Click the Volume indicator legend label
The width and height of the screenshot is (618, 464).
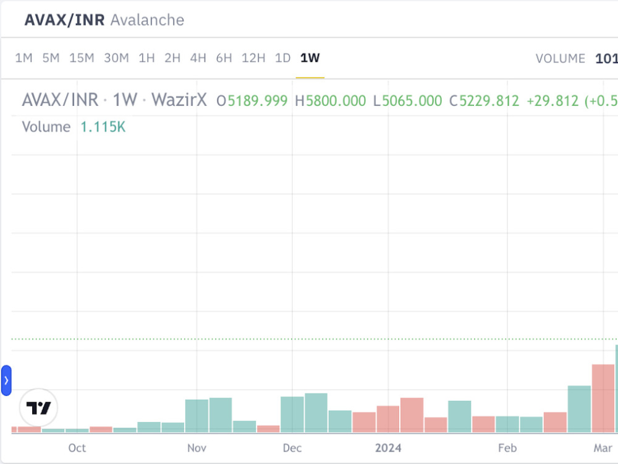[46, 127]
